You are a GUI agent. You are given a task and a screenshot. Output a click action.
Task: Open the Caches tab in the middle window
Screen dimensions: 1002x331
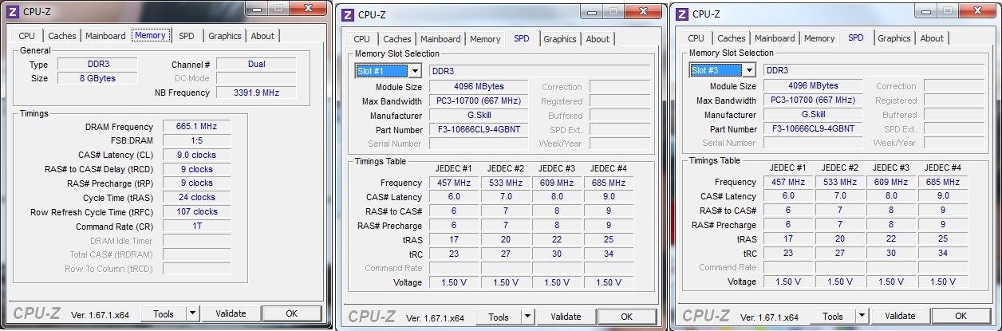396,39
